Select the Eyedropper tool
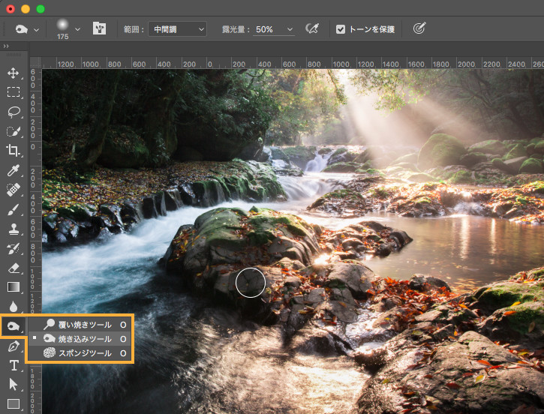The width and height of the screenshot is (544, 414). click(14, 170)
